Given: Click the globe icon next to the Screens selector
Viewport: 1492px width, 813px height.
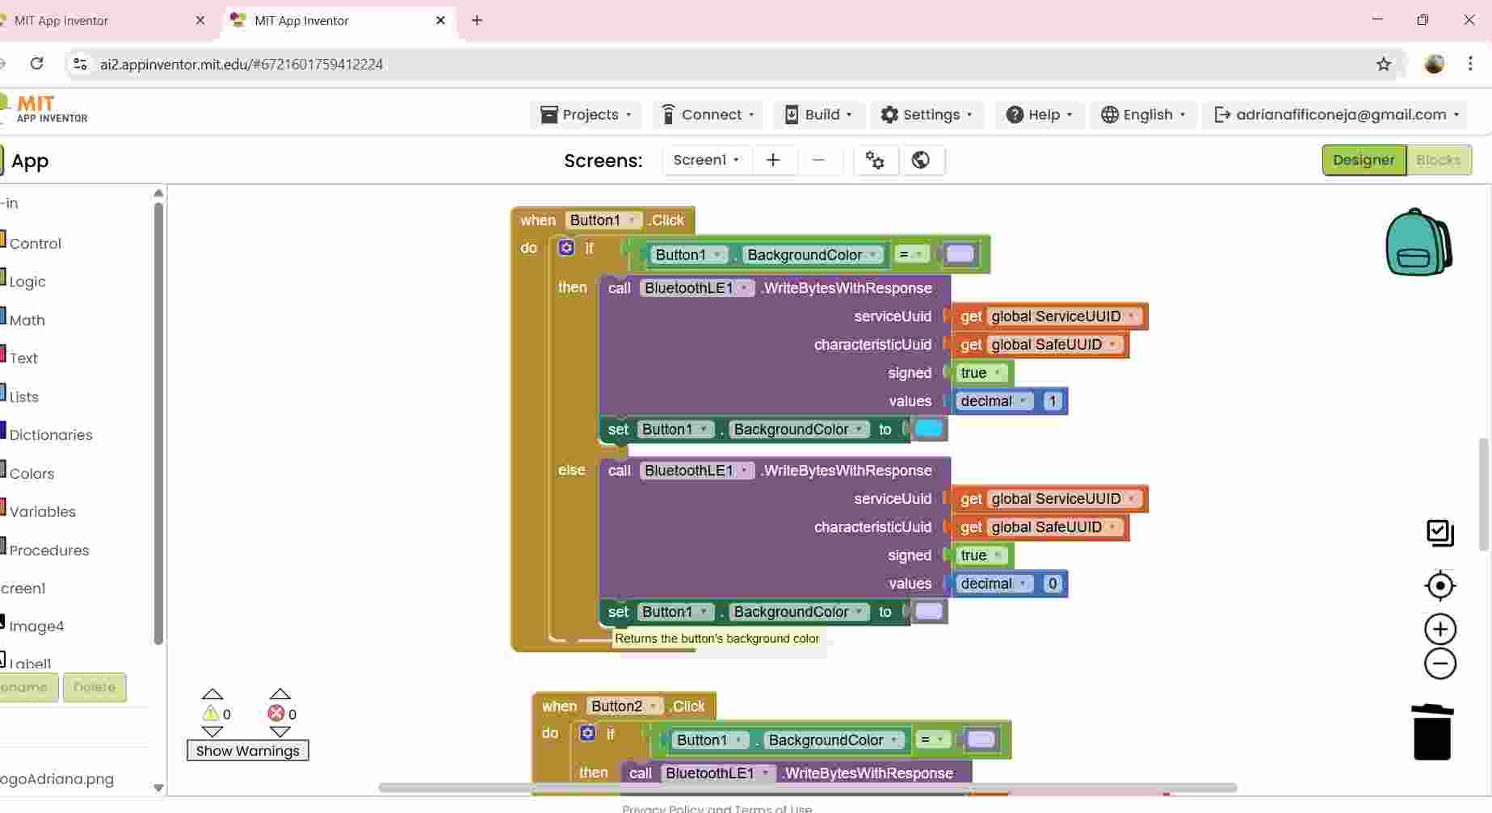Looking at the screenshot, I should coord(921,160).
